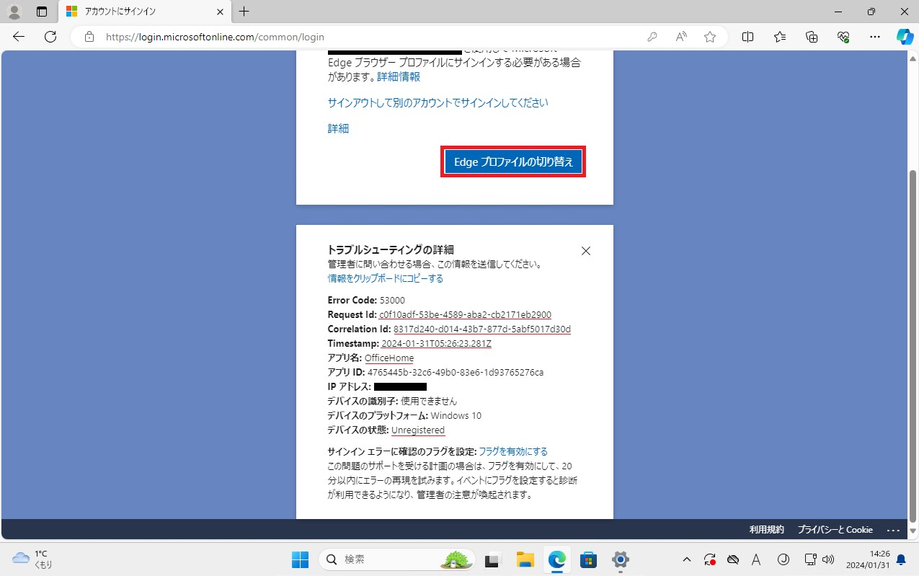This screenshot has height=576, width=919.
Task: Open the footer more options ellipsis
Action: 894,530
